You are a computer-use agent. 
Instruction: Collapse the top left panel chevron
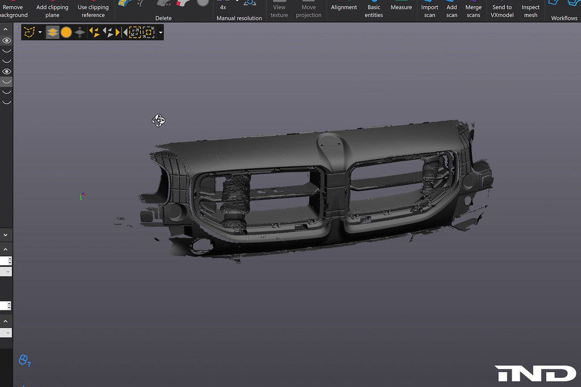pyautogui.click(x=6, y=28)
